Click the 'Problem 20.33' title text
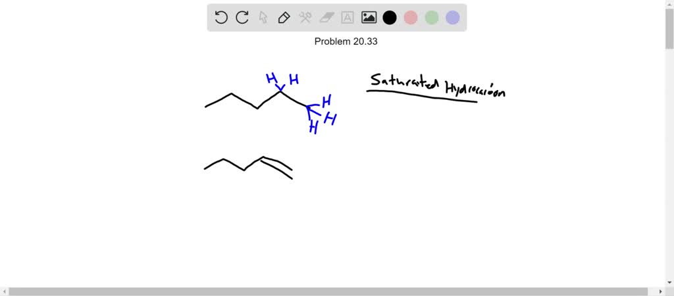Image resolution: width=674 pixels, height=296 pixels. (346, 41)
